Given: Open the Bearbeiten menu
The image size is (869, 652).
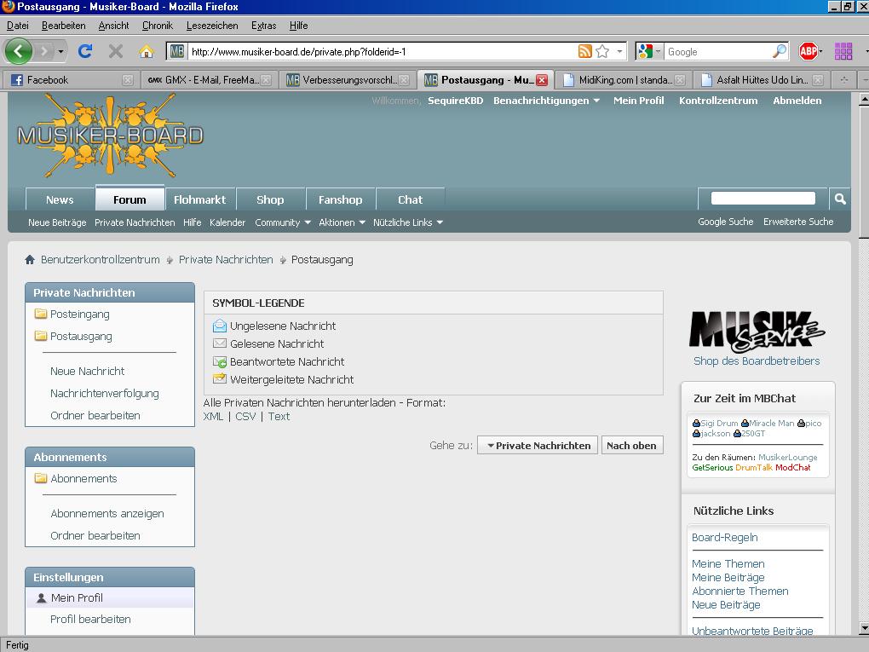Looking at the screenshot, I should point(64,26).
